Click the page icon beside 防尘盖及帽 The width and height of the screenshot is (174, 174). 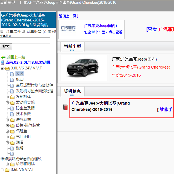point(12,108)
